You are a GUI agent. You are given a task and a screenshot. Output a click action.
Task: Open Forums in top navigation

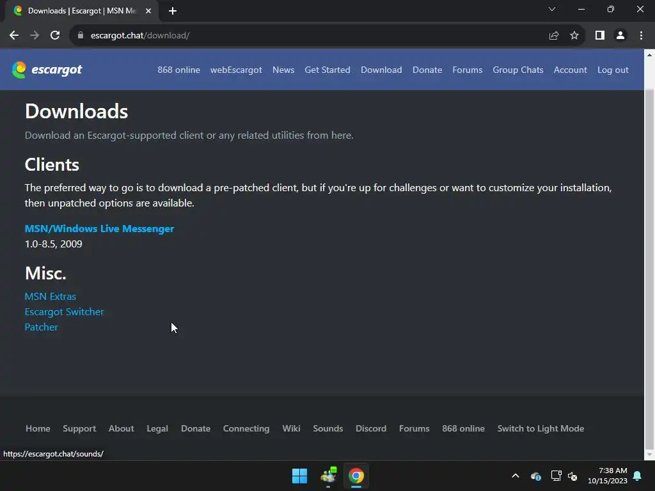tap(468, 70)
